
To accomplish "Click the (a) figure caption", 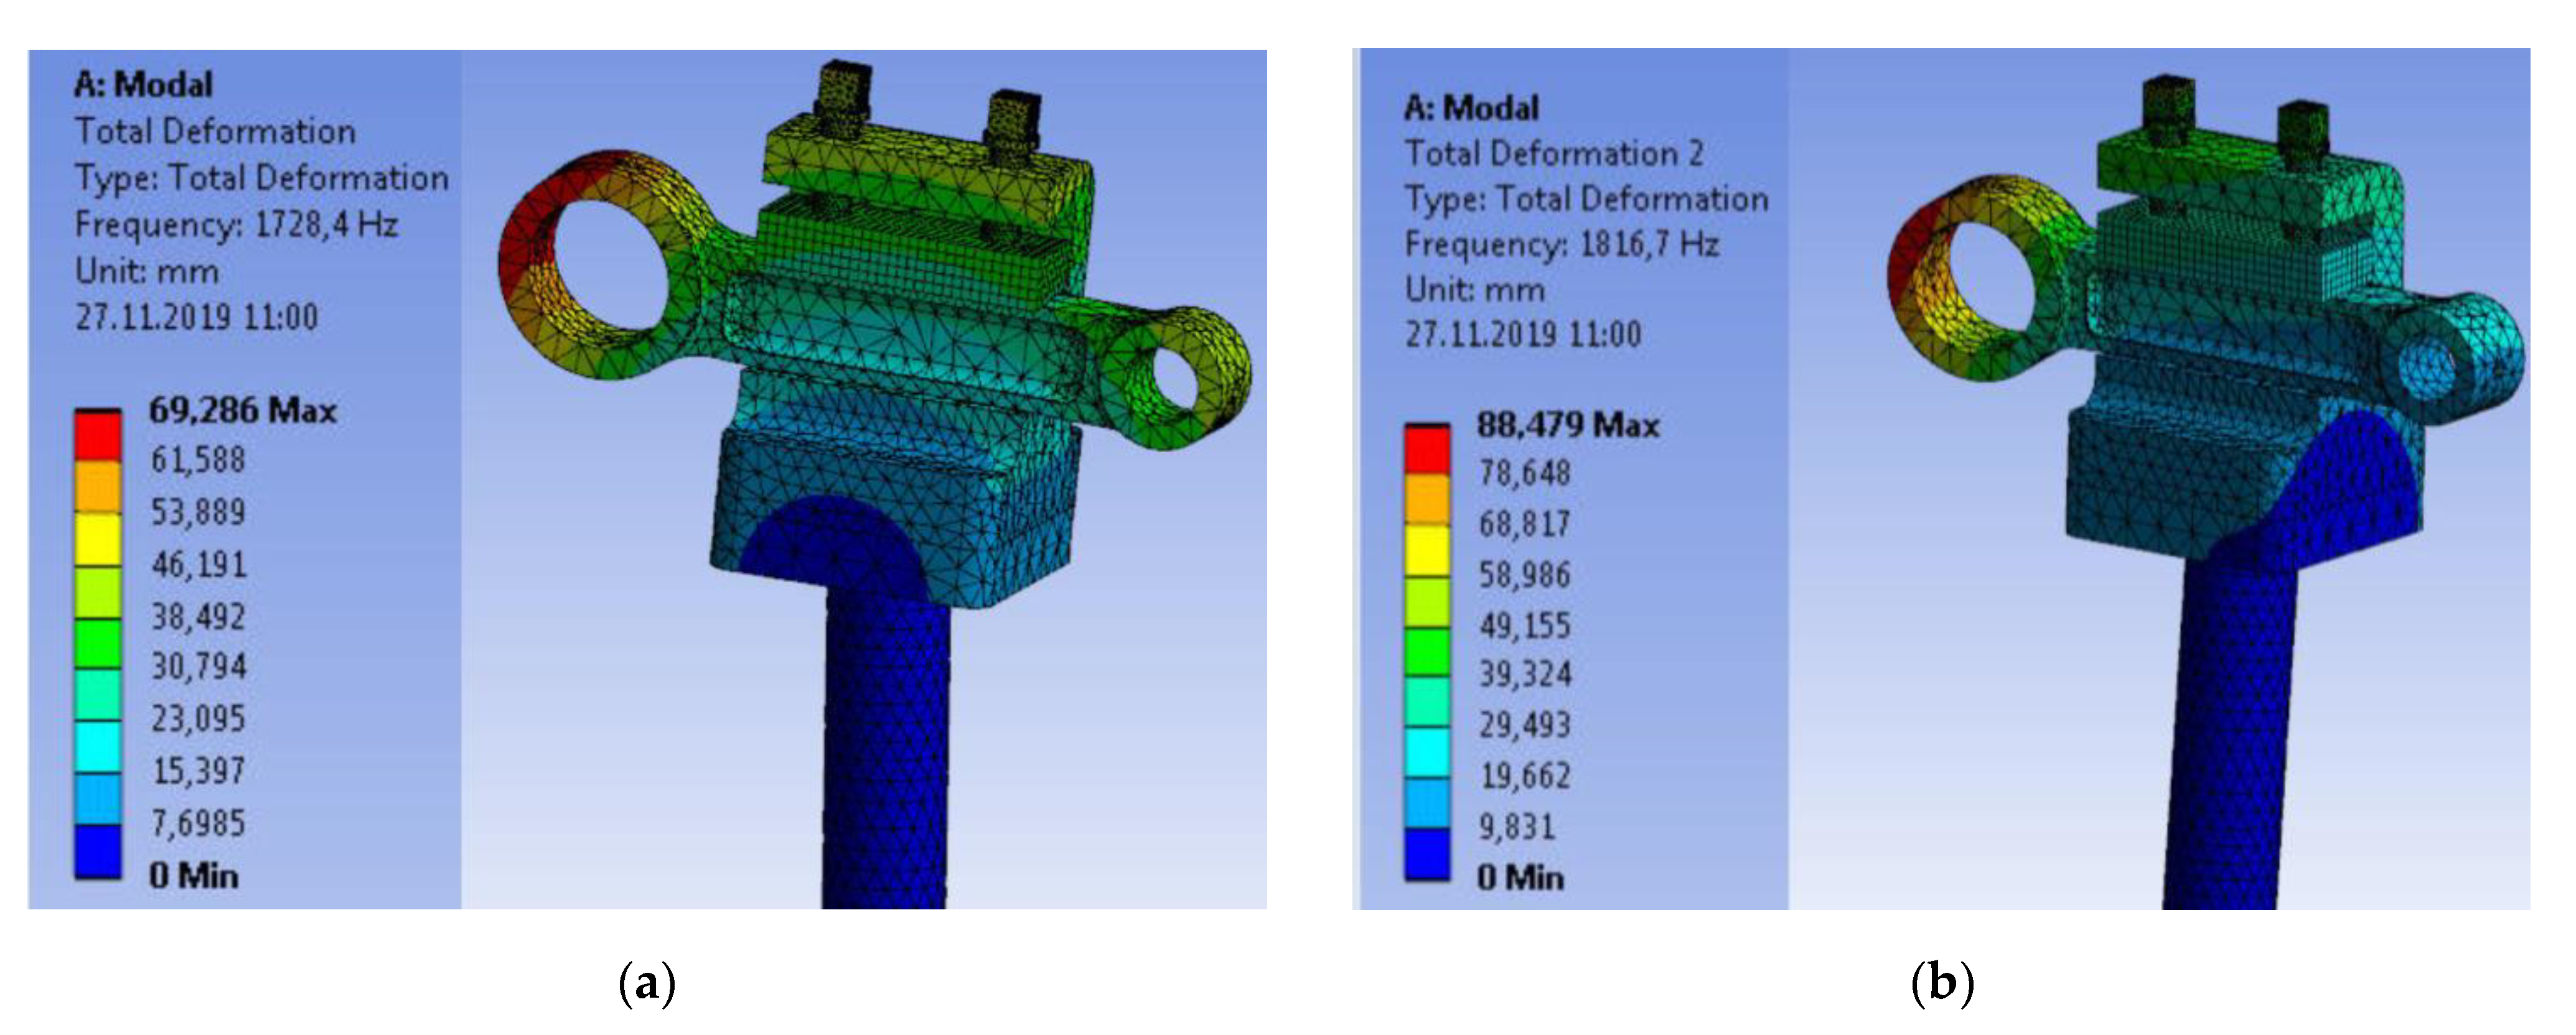I will pos(647,984).
